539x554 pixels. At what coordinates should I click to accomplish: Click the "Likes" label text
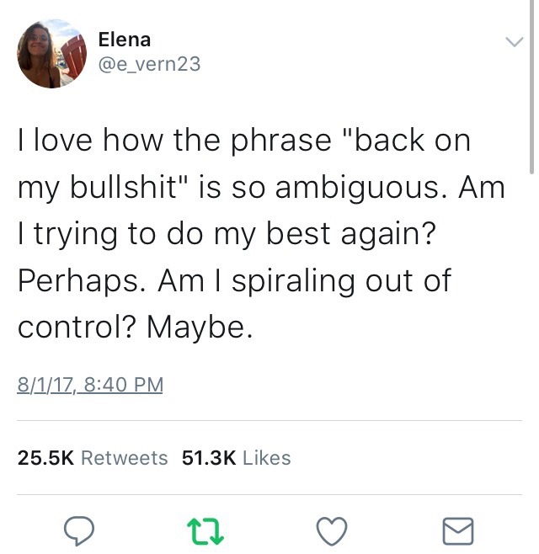click(x=266, y=458)
